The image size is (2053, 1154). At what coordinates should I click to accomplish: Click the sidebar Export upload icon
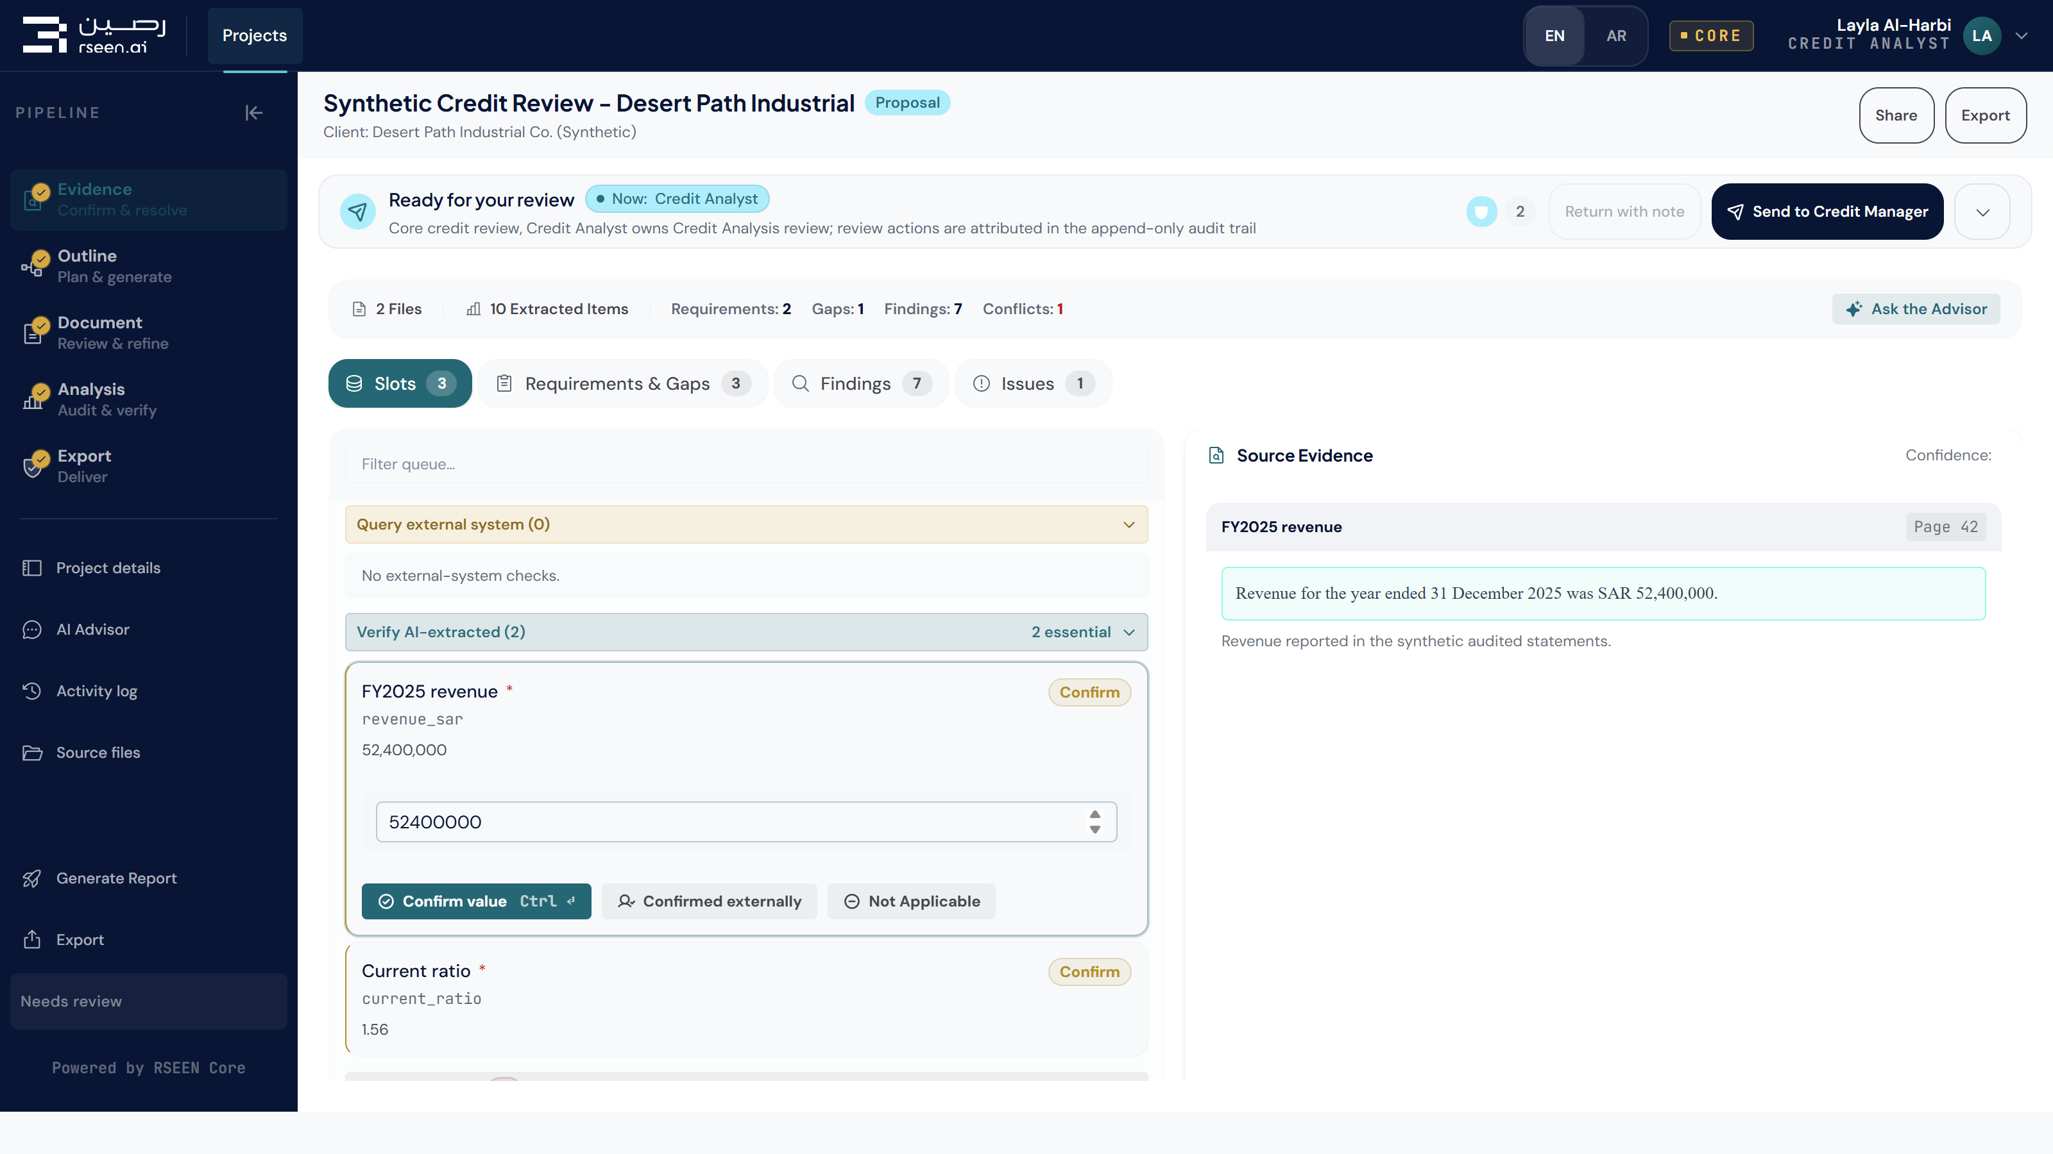pos(32,940)
